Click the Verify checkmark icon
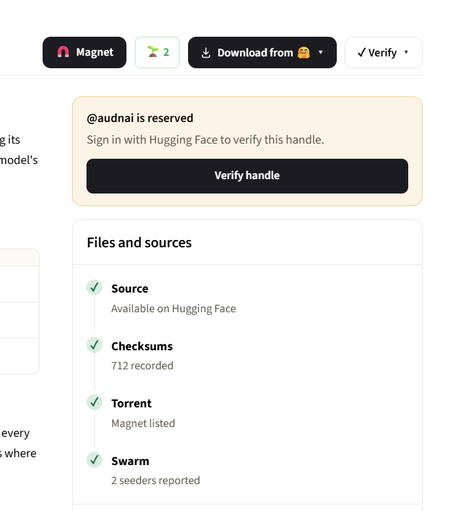The image size is (458, 511). click(362, 52)
